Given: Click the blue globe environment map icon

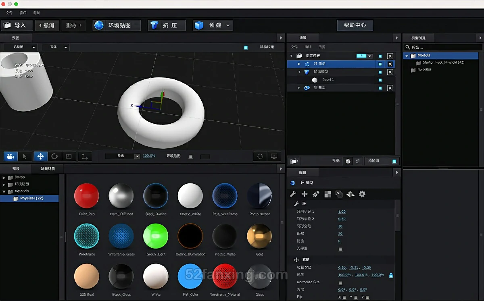Looking at the screenshot, I should pyautogui.click(x=99, y=25).
